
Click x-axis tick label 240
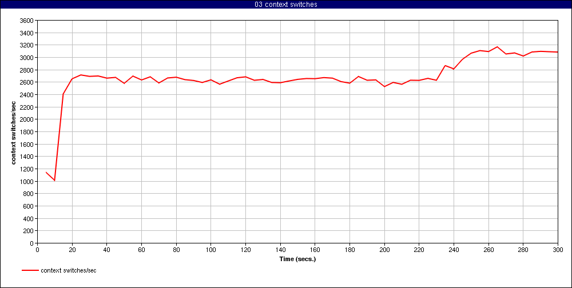[x=454, y=250]
